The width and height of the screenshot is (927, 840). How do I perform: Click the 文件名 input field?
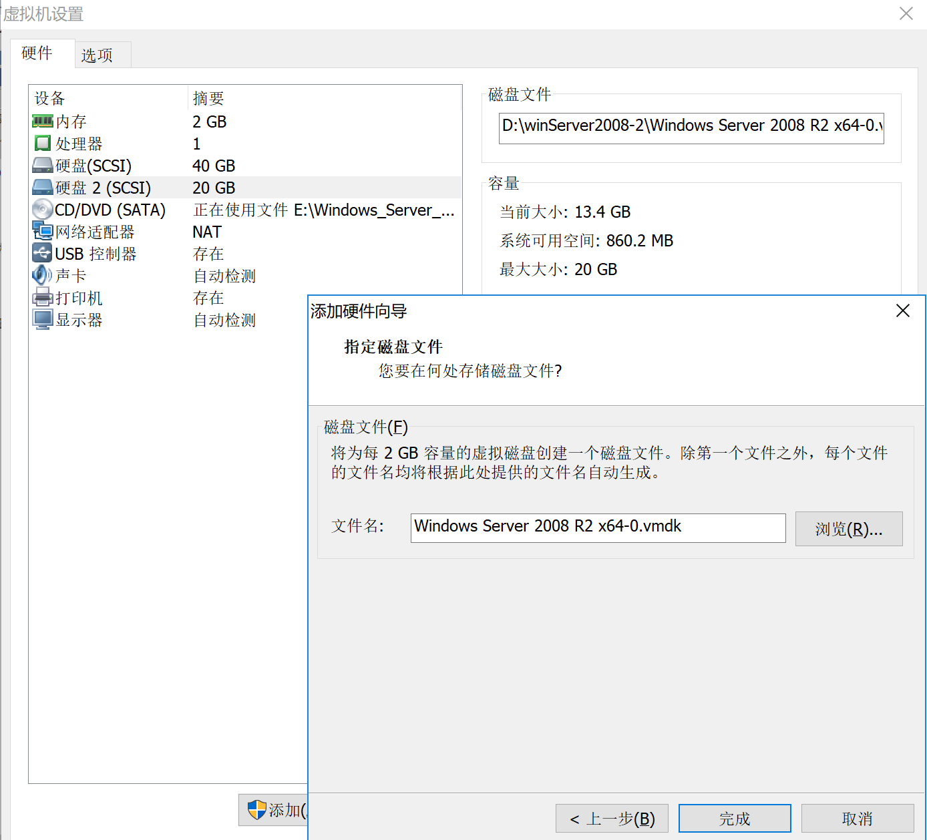click(x=598, y=528)
